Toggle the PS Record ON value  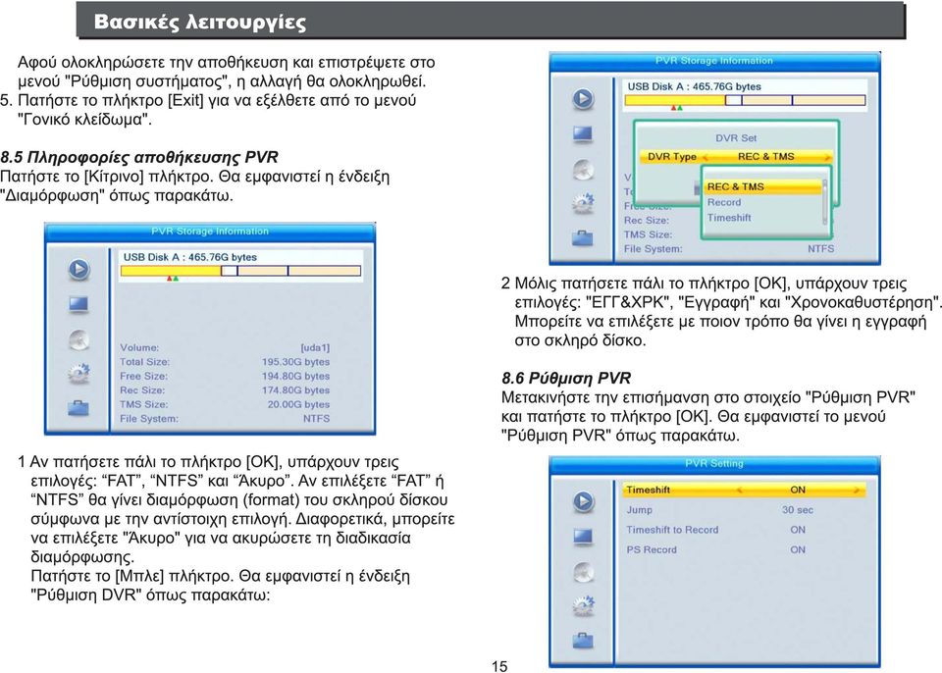coord(798,549)
